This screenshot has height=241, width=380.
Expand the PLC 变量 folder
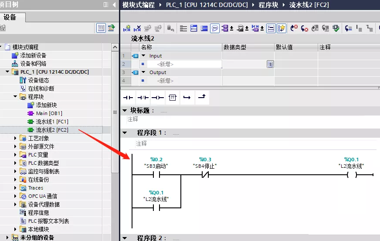tap(16, 155)
